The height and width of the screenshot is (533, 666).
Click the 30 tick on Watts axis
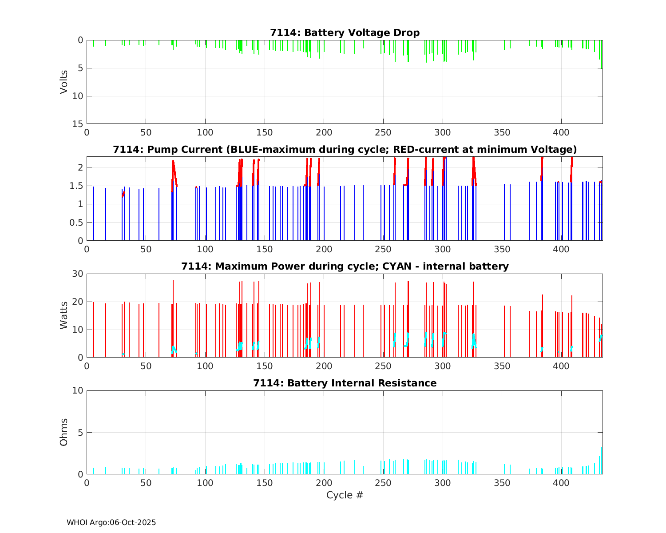pyautogui.click(x=78, y=274)
